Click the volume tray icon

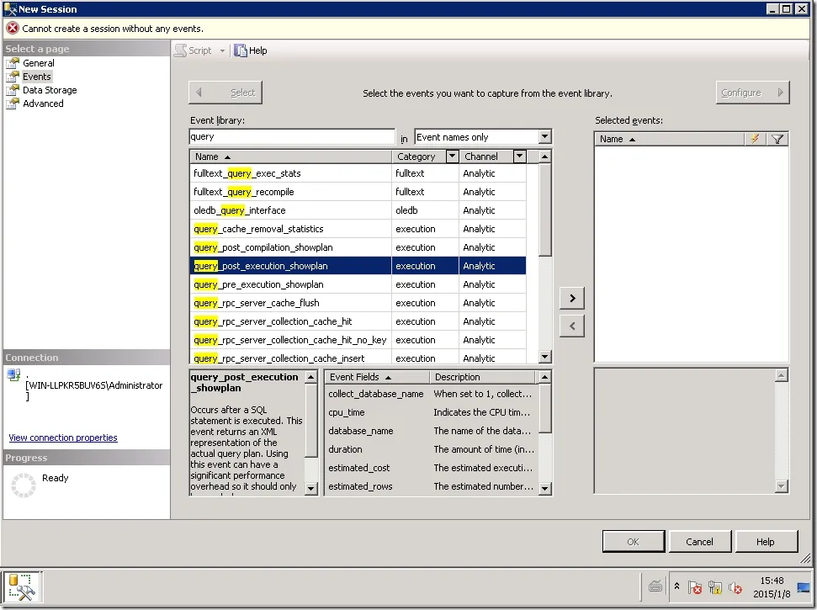(735, 587)
